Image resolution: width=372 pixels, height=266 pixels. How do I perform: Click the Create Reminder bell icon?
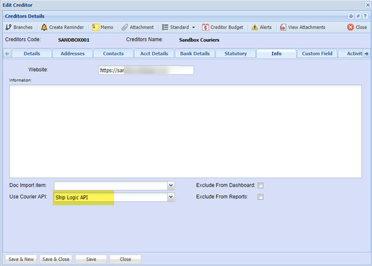point(44,27)
